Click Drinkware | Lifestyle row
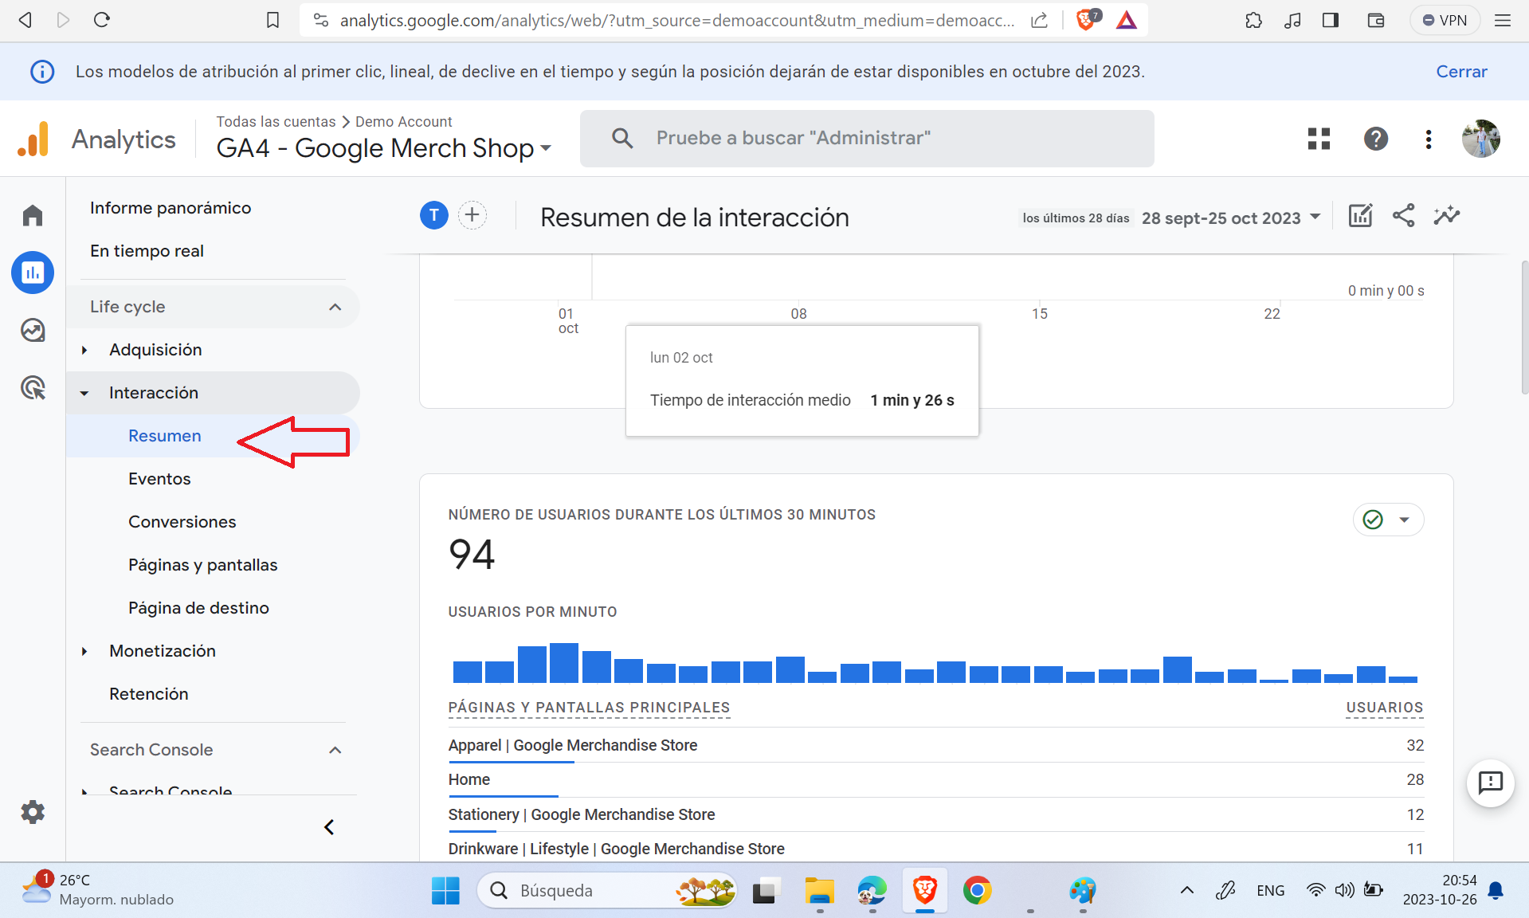 pyautogui.click(x=935, y=849)
